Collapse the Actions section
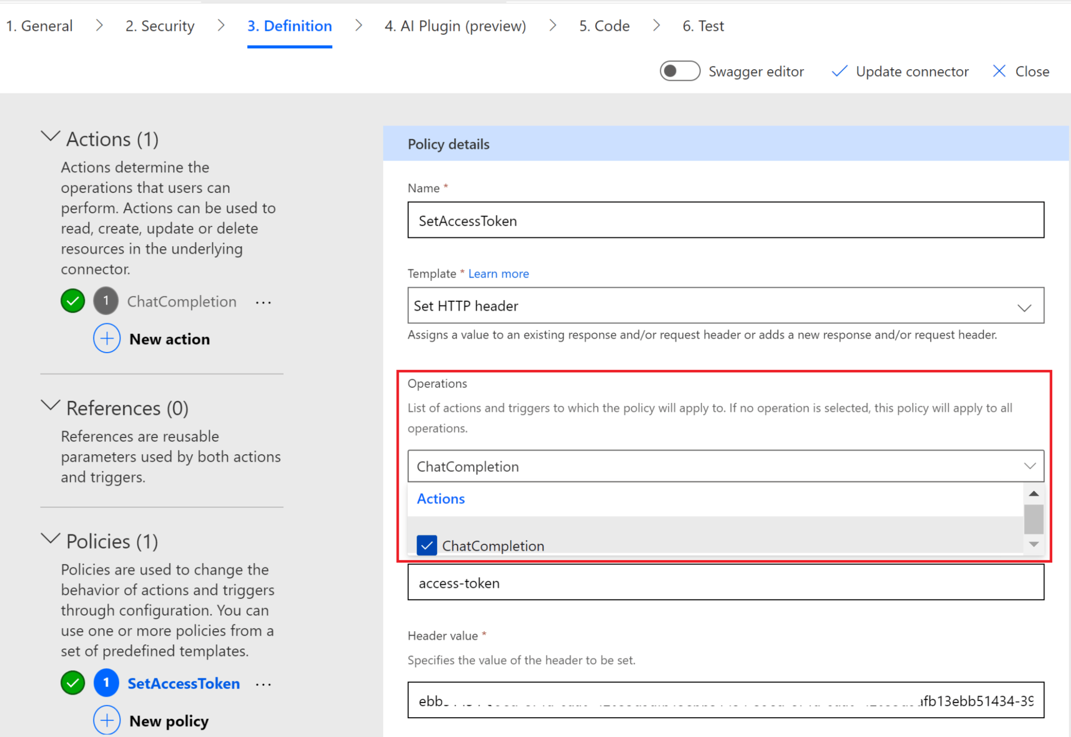1071x737 pixels. click(x=50, y=137)
